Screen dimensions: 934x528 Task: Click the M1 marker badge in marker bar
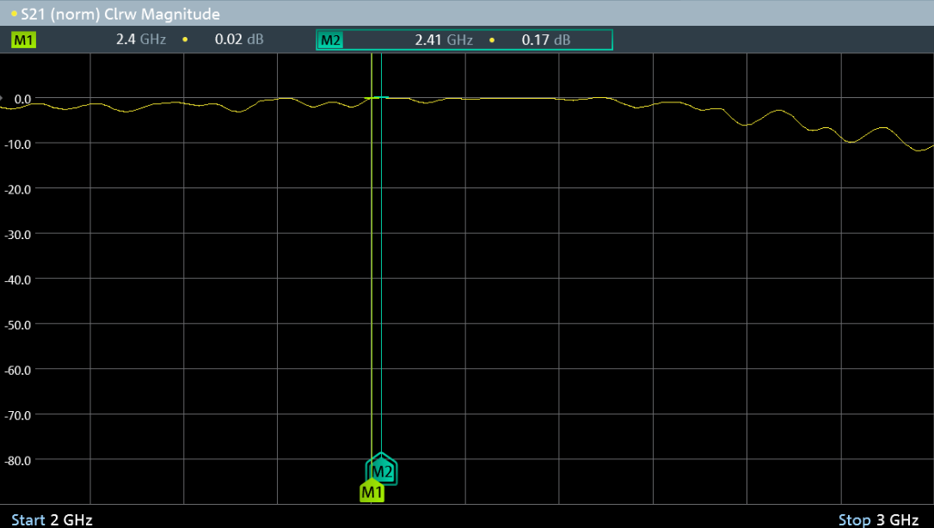coord(24,40)
